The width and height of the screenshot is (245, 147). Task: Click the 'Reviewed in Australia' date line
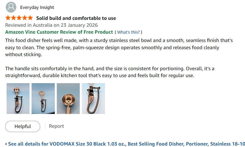click(x=51, y=25)
